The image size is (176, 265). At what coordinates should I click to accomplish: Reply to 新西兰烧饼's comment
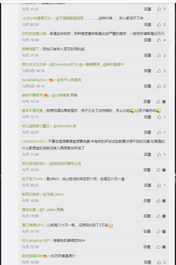147,200
